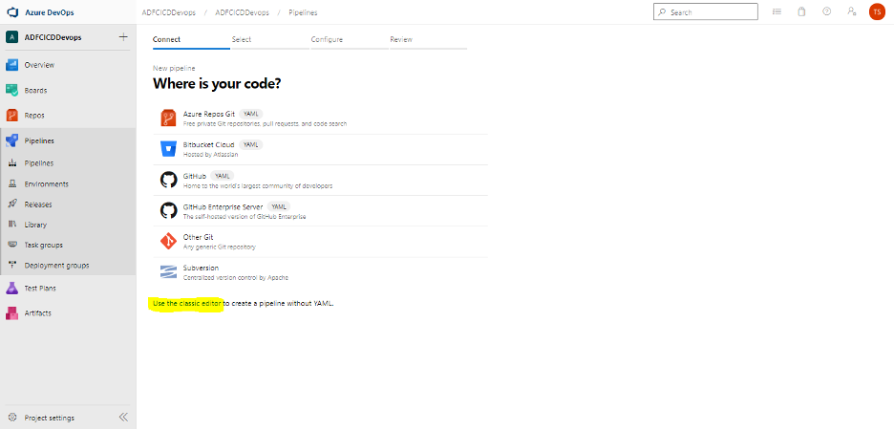Click the ADFCICDDevops project name in sidebar
This screenshot has height=430, width=894.
[x=53, y=37]
